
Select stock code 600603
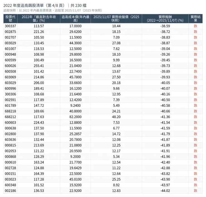10,122
